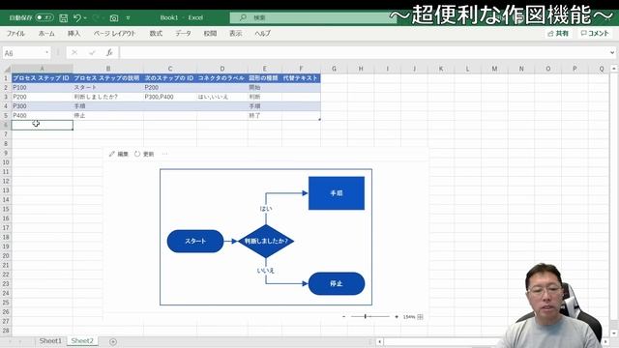
Task: Open the Quick Access Toolbar customize dropdown
Action: 128,18
